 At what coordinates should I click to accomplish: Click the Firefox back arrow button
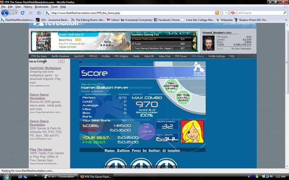click(x=5, y=13)
